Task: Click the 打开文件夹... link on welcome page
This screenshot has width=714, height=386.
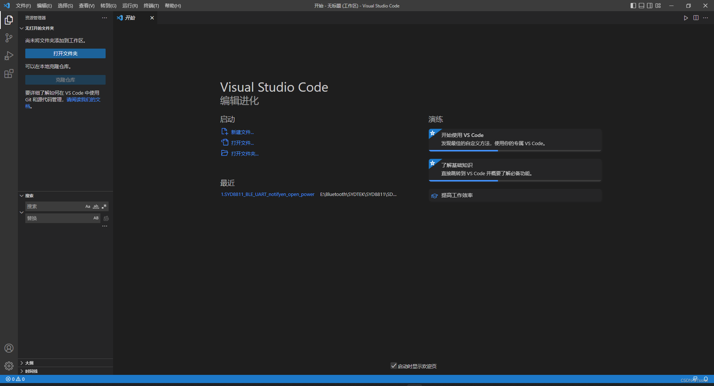Action: (245, 154)
